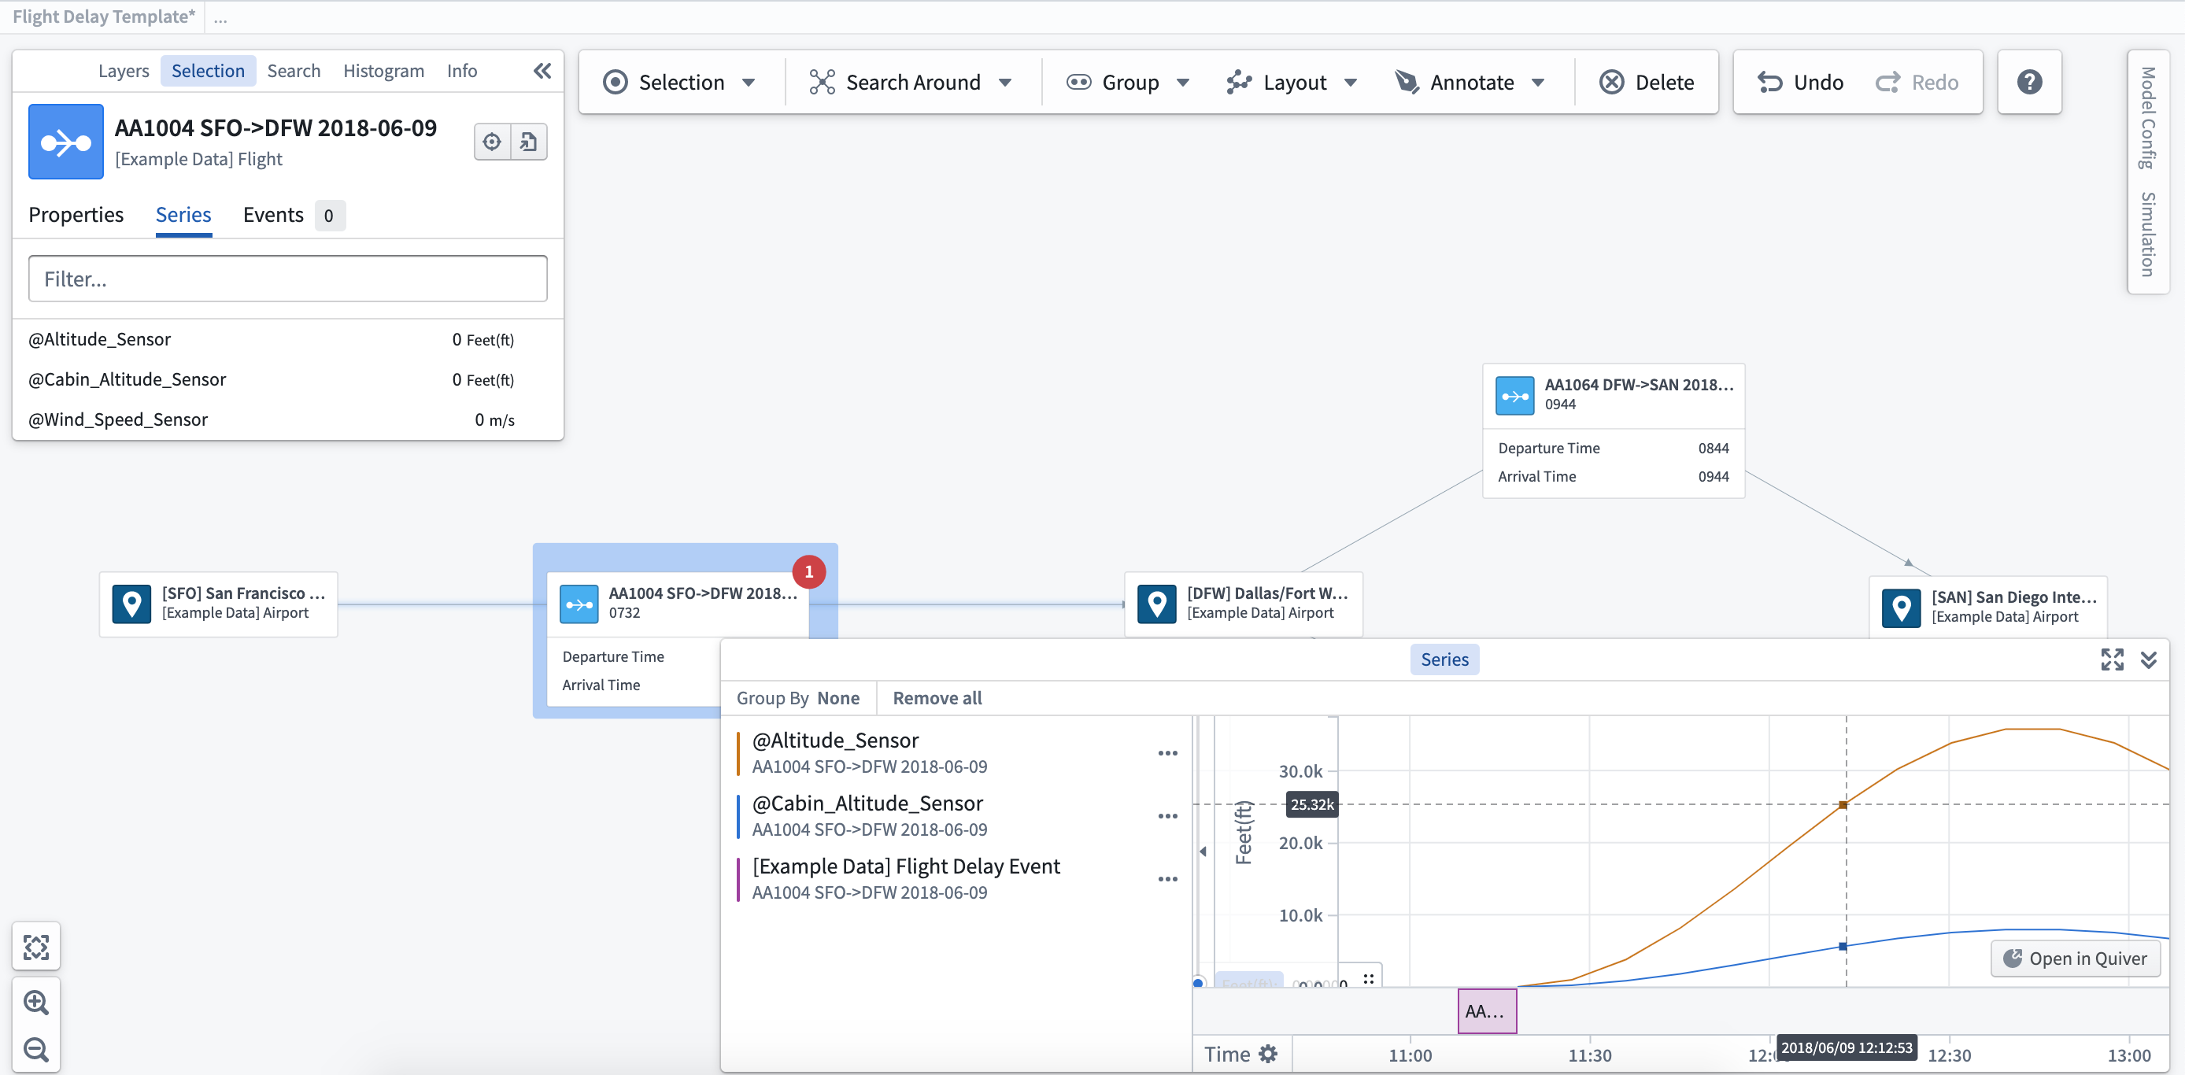Open selected flight object in new view
The image size is (2185, 1075).
point(528,142)
